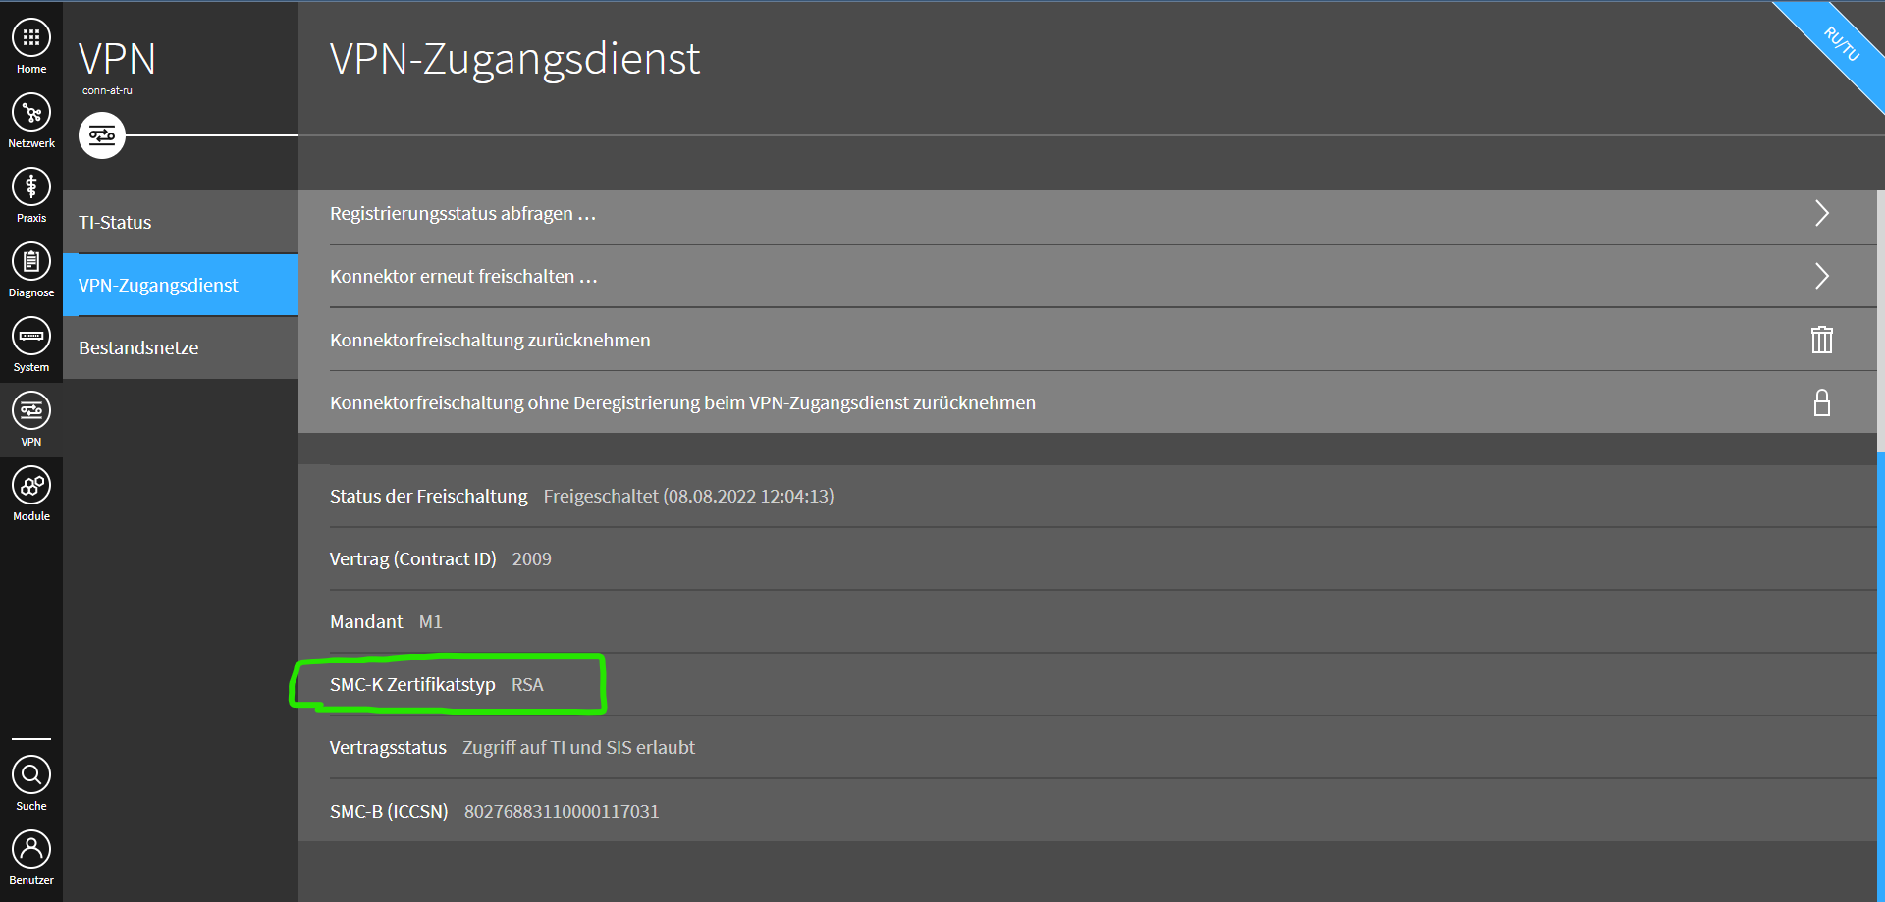Click the VPN sidebar icon

tap(31, 411)
